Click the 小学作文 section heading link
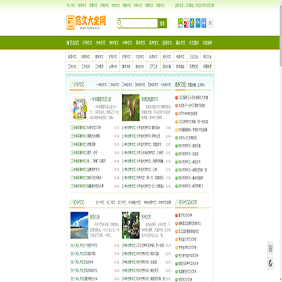This screenshot has width=282, height=282. click(79, 85)
